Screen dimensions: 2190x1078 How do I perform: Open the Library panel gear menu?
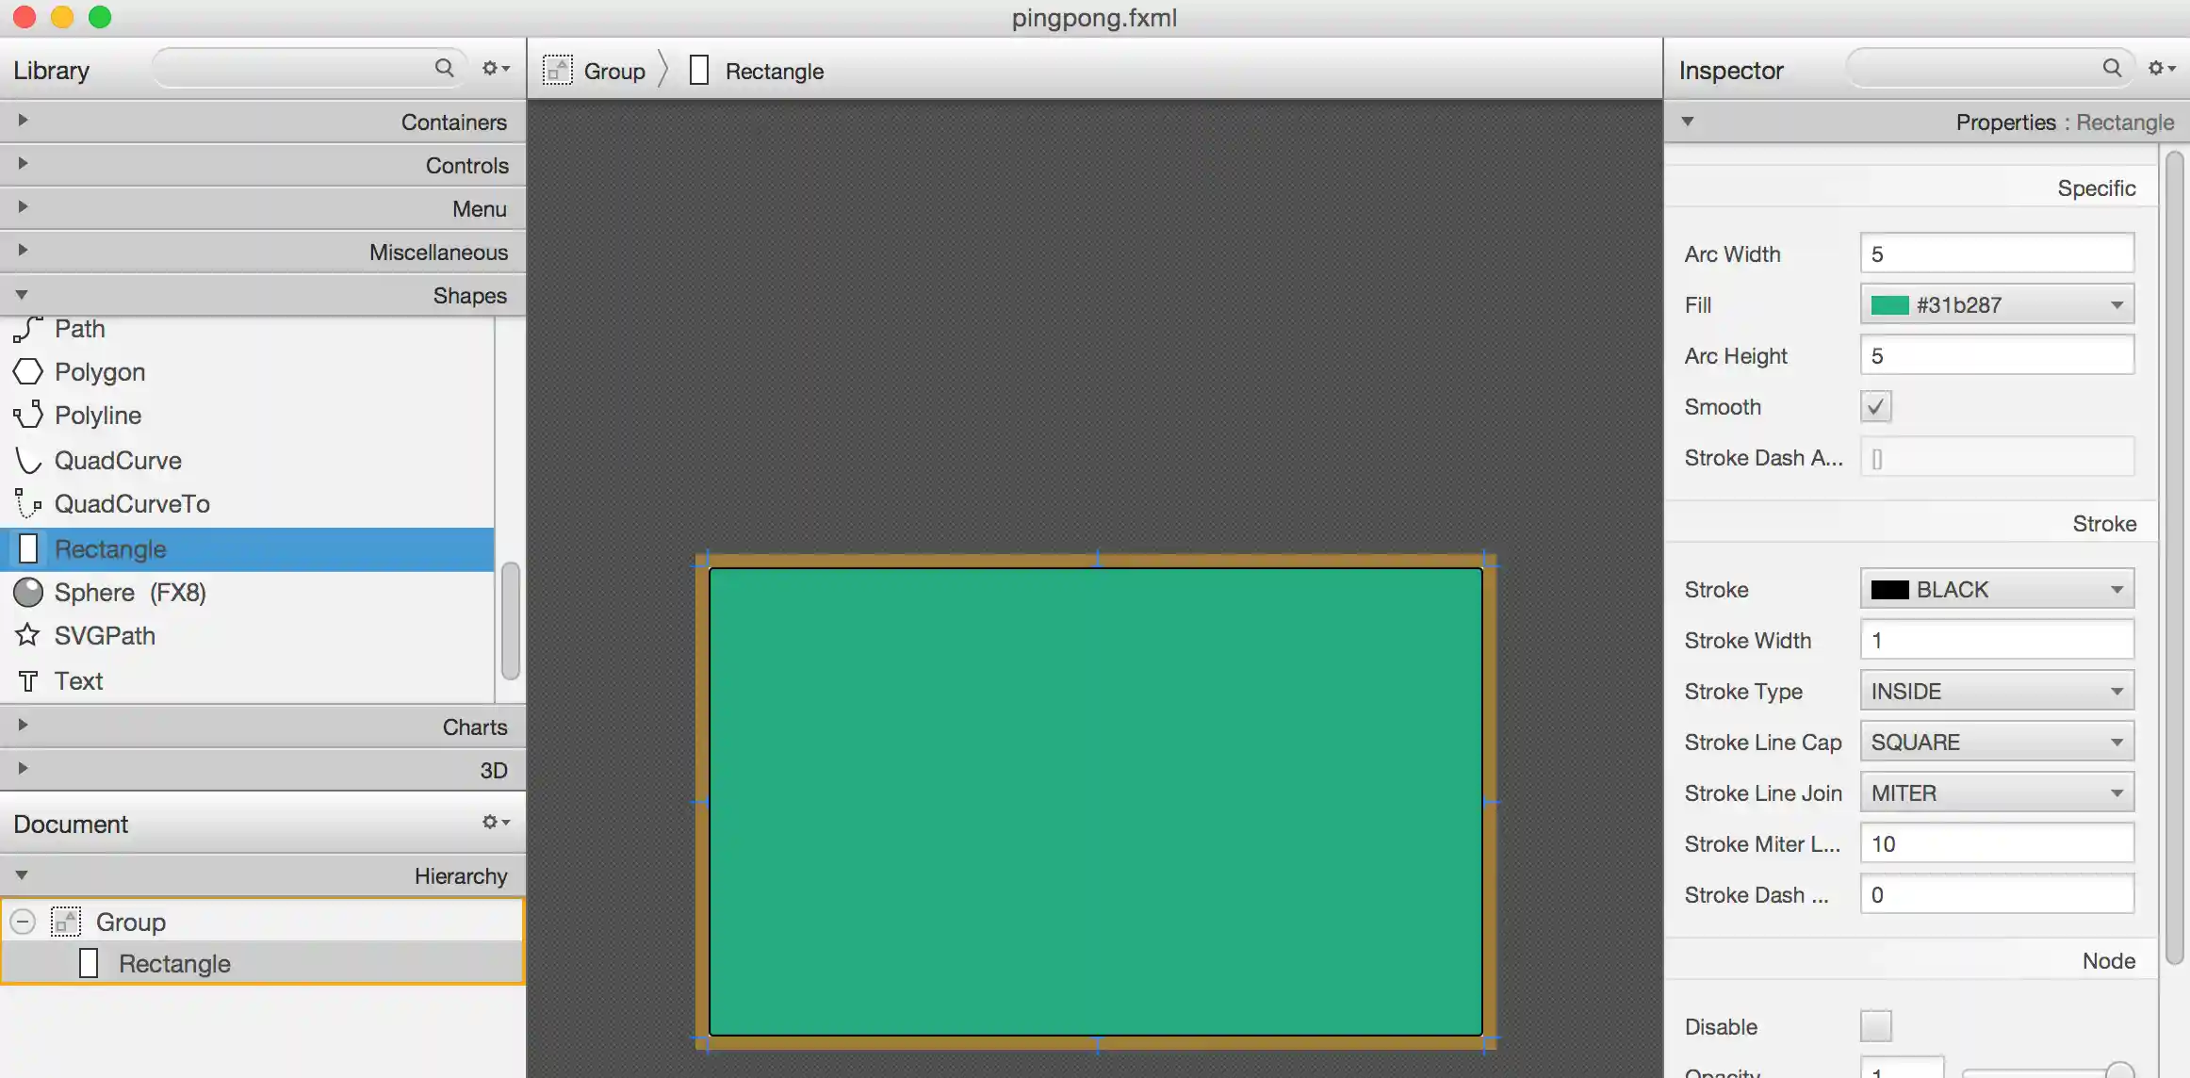click(x=493, y=68)
